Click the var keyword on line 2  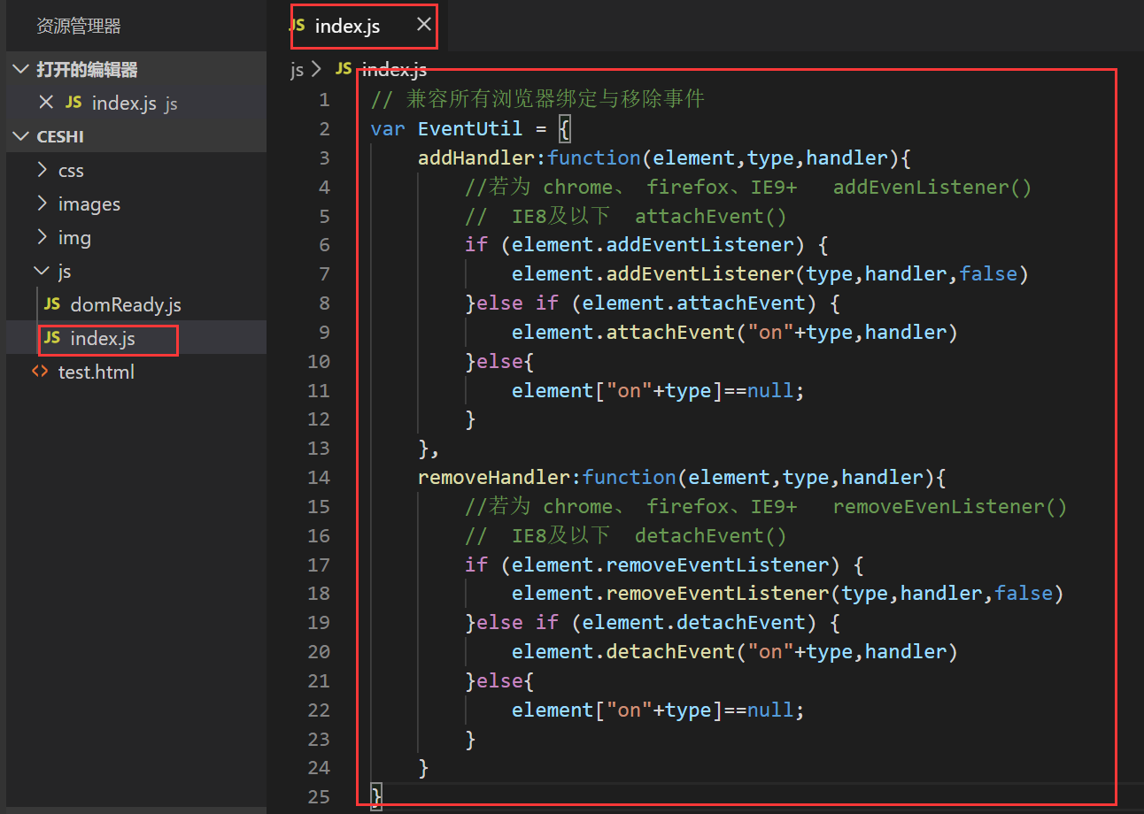coord(388,128)
